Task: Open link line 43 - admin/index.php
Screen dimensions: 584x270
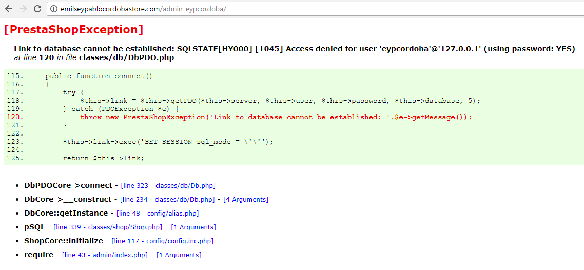Action: pyautogui.click(x=105, y=255)
